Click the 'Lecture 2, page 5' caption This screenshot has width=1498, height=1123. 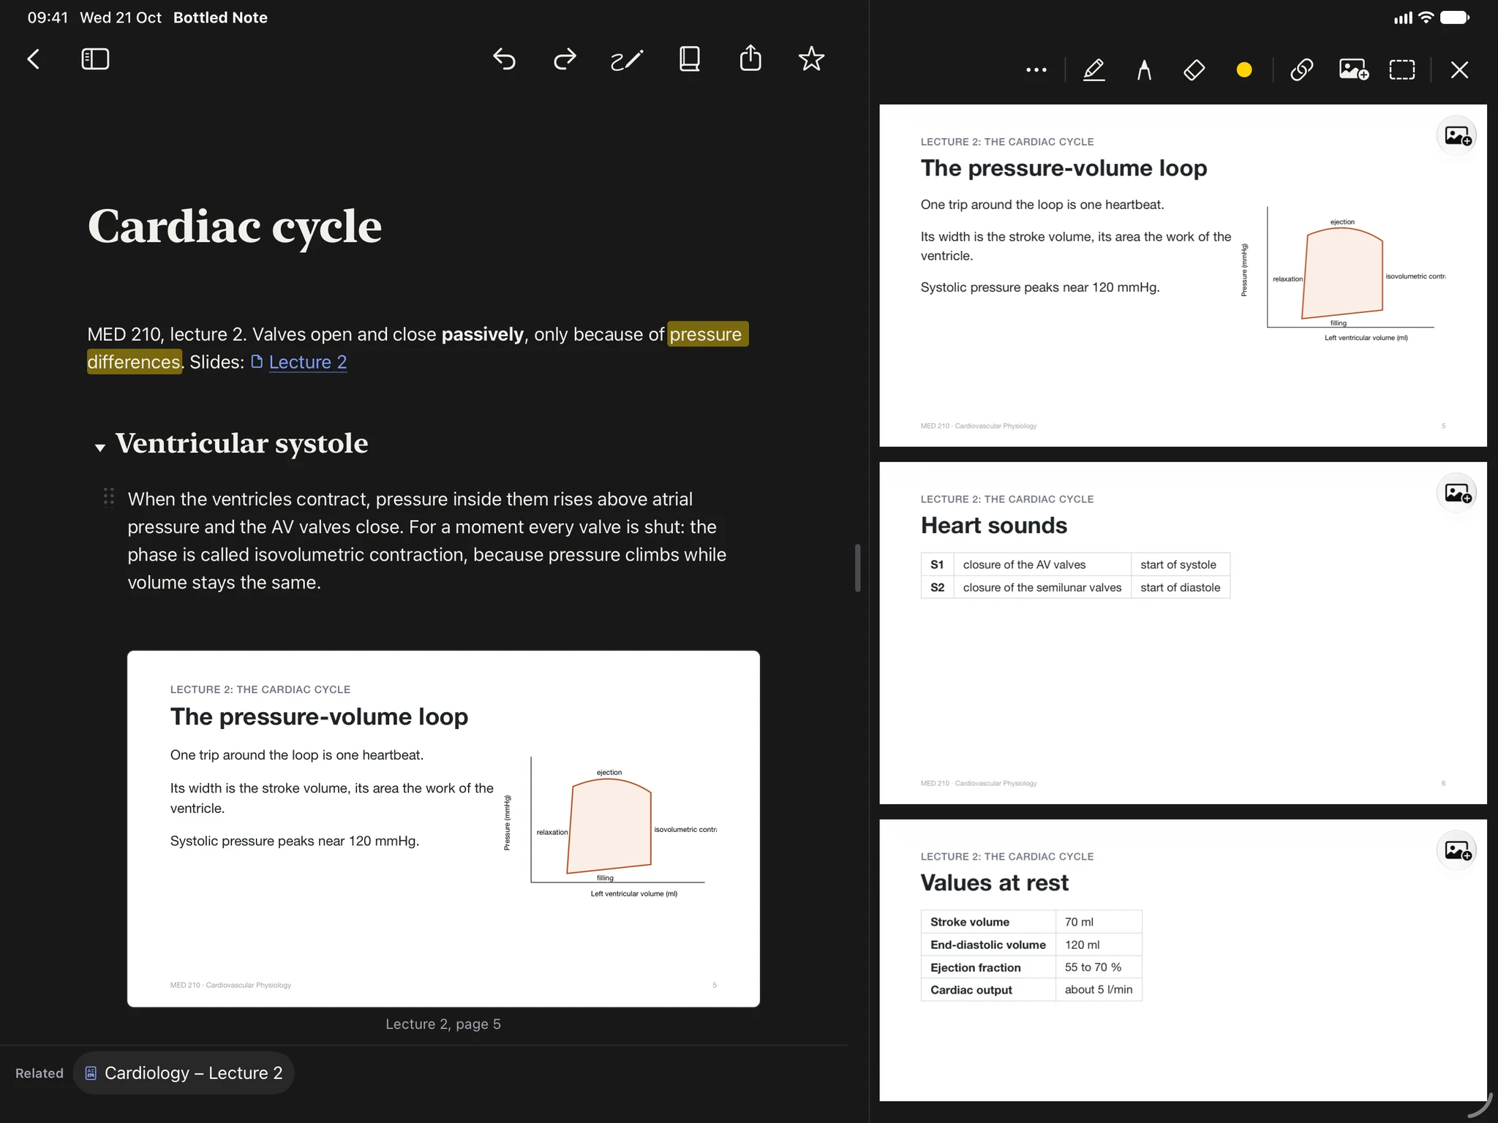click(443, 1024)
